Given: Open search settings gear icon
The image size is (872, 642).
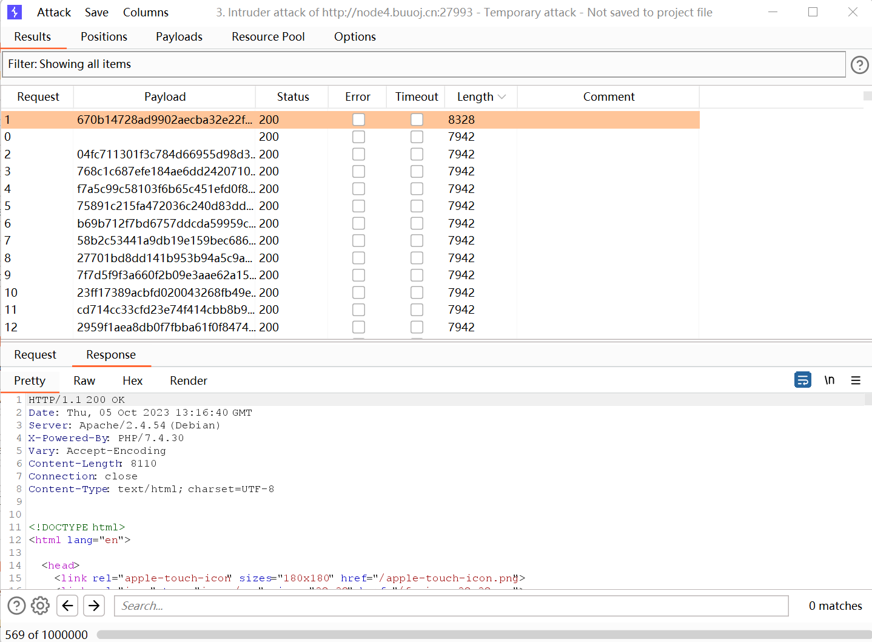Looking at the screenshot, I should 40,606.
